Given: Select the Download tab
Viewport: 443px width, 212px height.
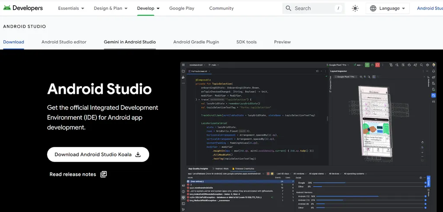Looking at the screenshot, I should [x=13, y=42].
